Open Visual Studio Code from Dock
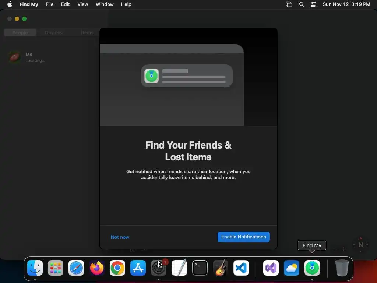The width and height of the screenshot is (377, 283). tap(241, 268)
